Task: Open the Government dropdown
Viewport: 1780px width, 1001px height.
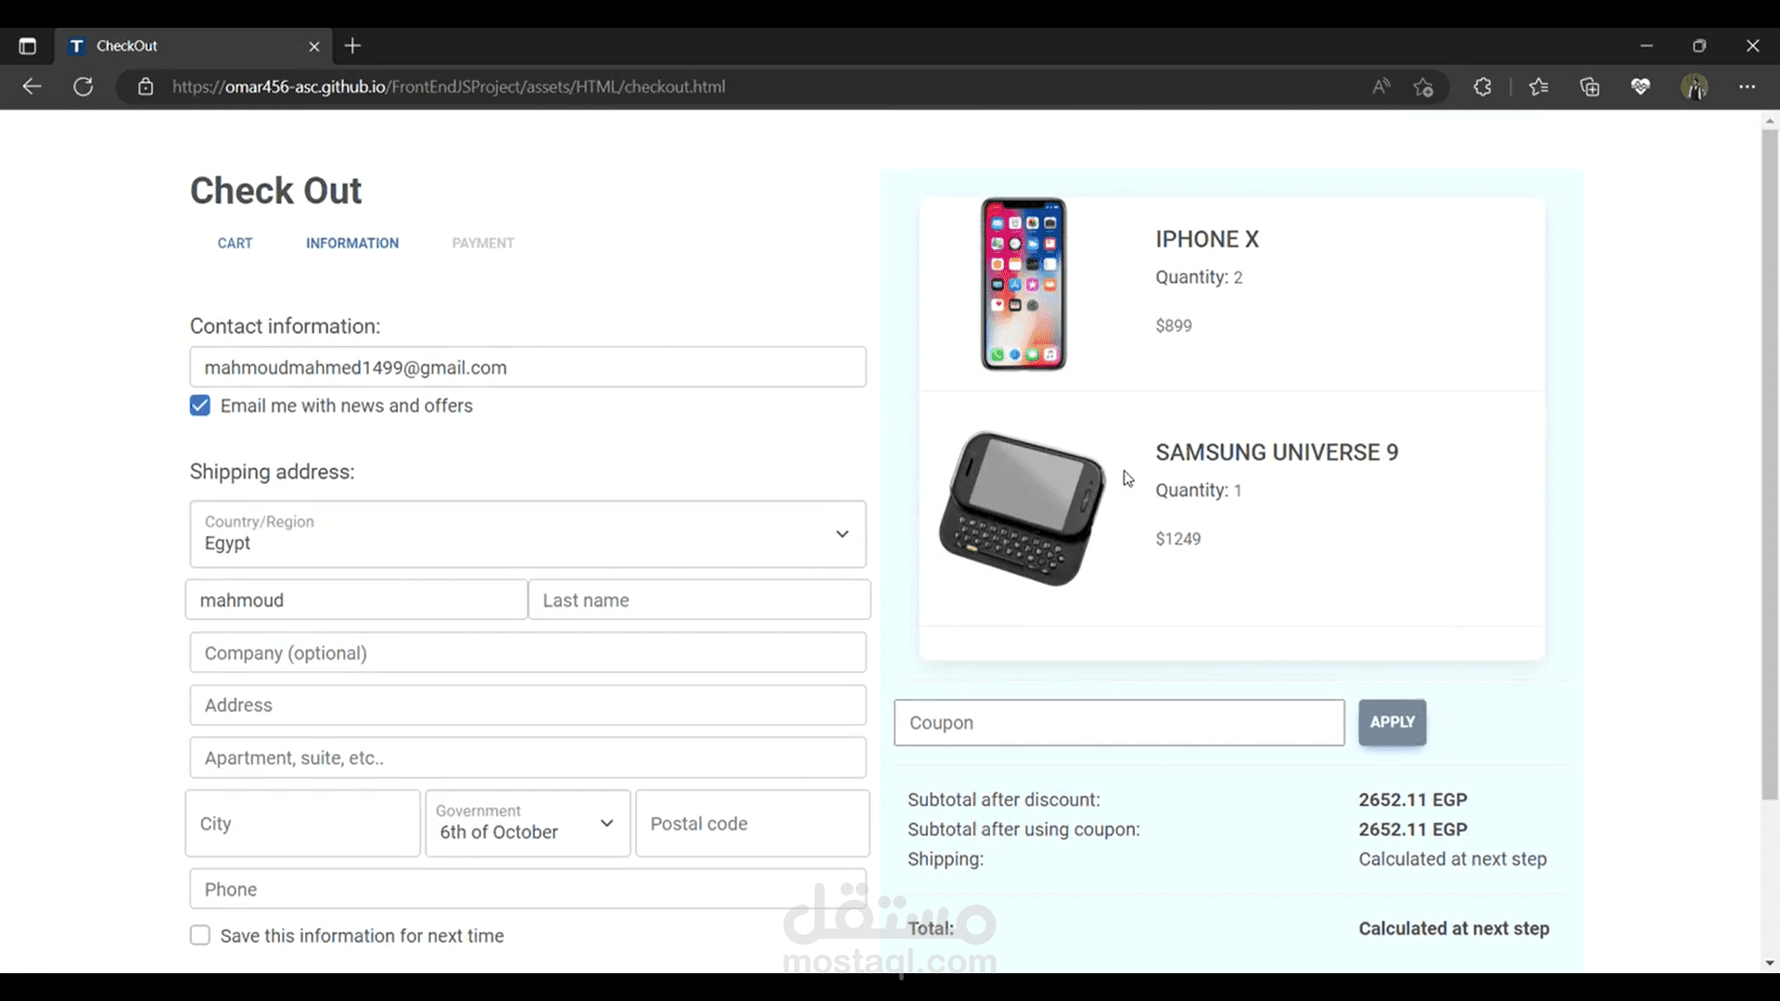Action: click(x=528, y=823)
